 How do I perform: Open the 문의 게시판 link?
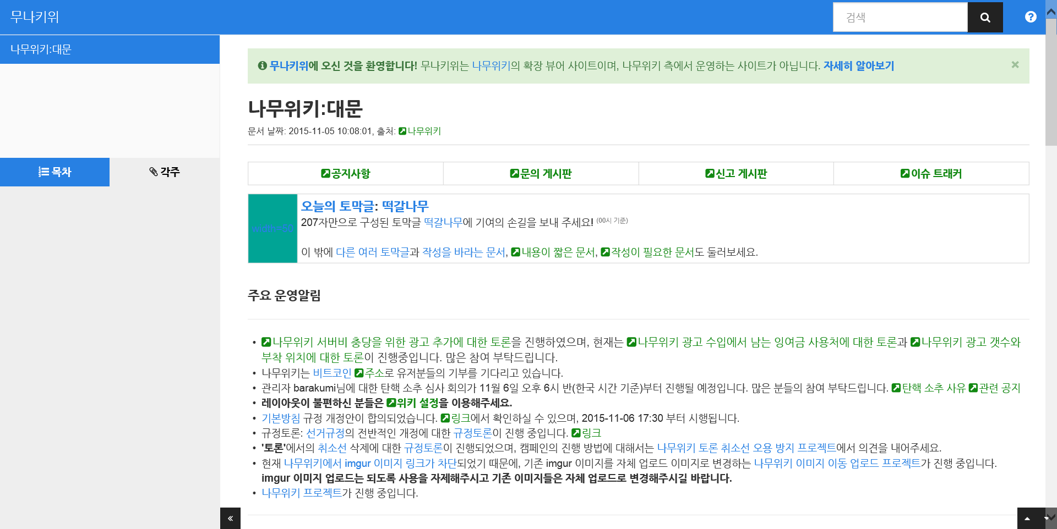(x=541, y=174)
